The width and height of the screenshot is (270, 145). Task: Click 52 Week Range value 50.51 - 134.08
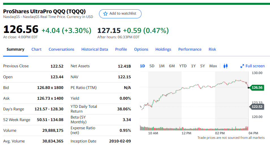(50, 120)
